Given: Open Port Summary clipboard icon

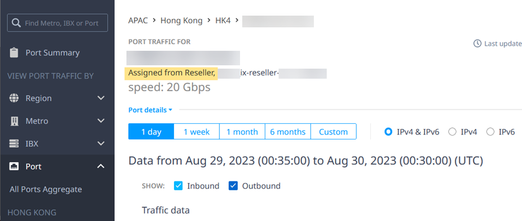Looking at the screenshot, I should coord(14,53).
